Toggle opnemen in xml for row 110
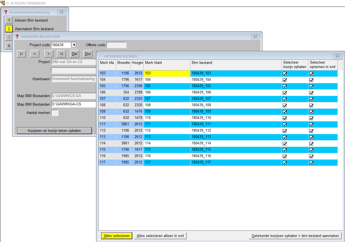 [311, 118]
